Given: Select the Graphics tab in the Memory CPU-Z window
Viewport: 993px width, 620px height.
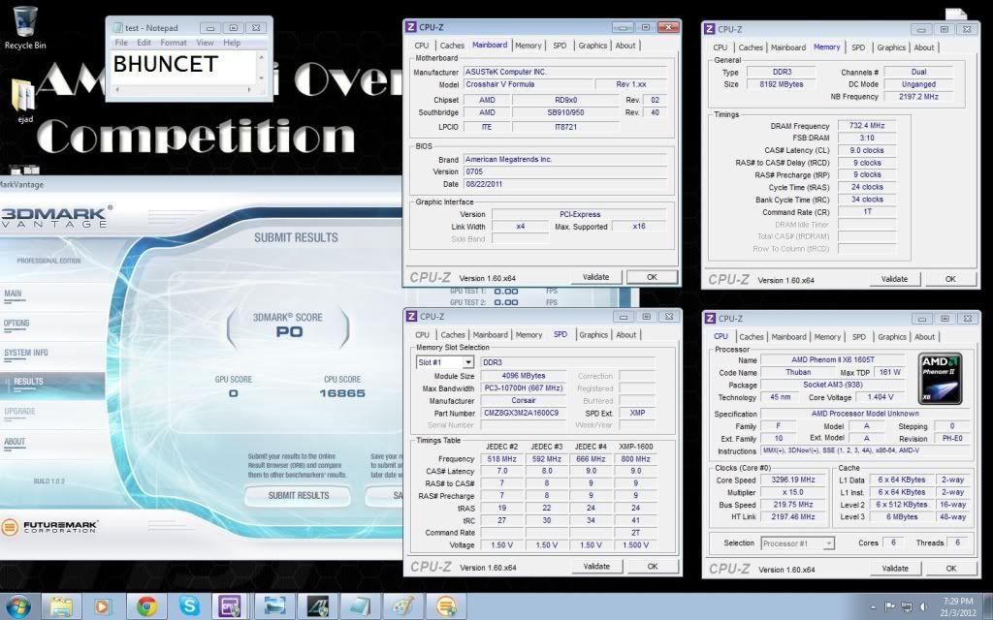Looking at the screenshot, I should 891,47.
